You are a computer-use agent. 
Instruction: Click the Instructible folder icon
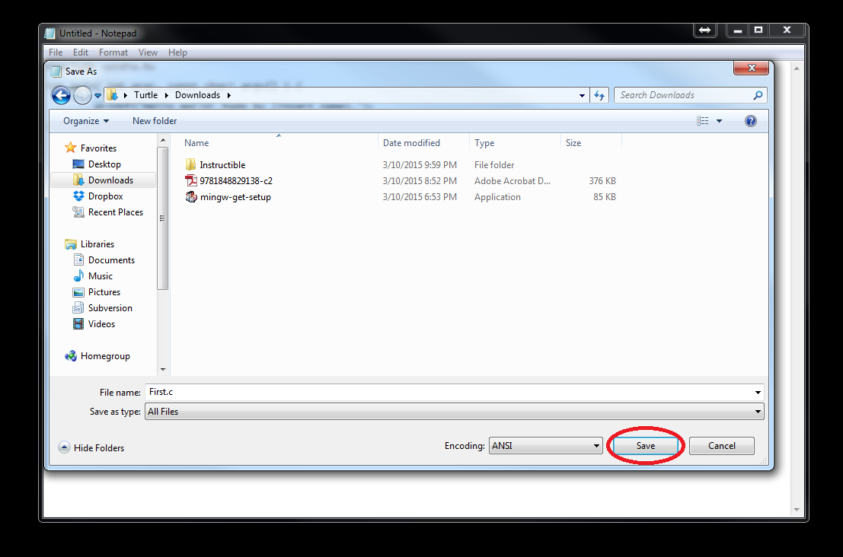(x=190, y=164)
